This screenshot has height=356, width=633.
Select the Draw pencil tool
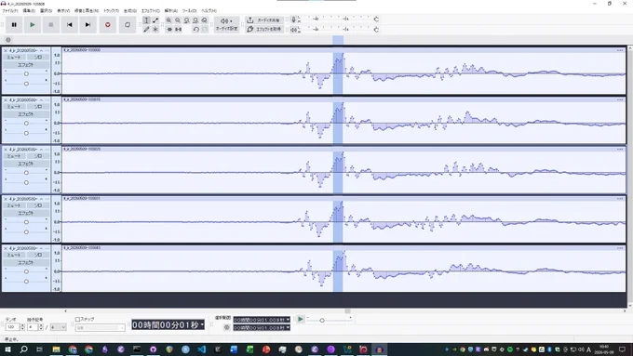[x=146, y=30]
